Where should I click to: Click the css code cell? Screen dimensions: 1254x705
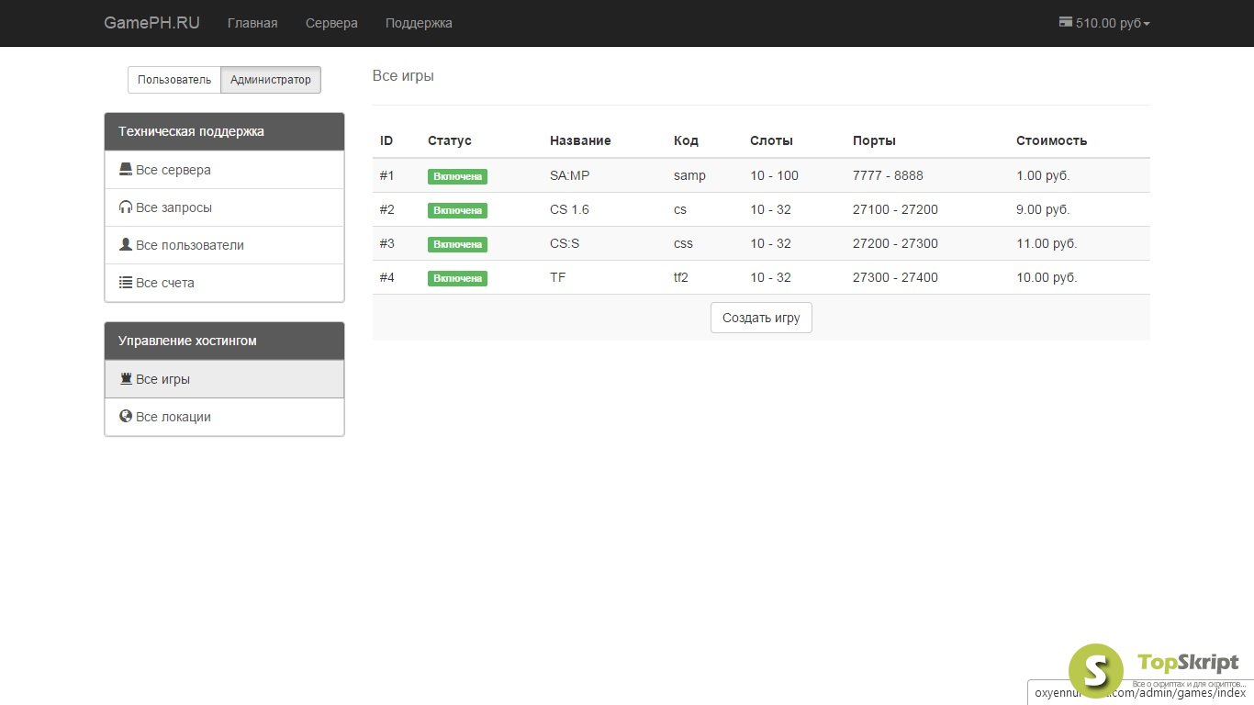pos(683,243)
